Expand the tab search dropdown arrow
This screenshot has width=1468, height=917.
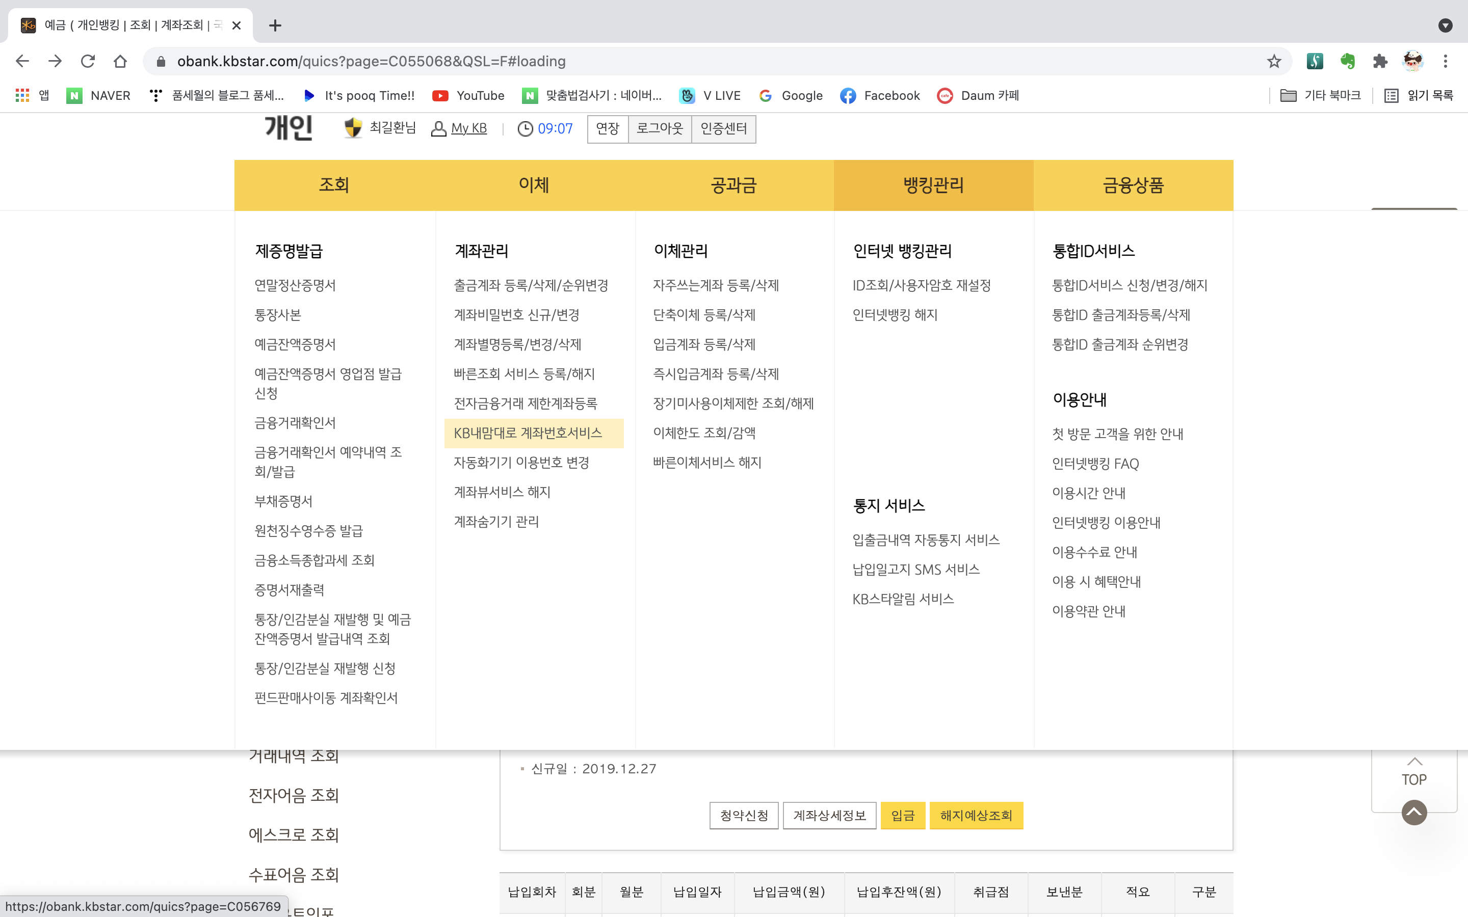1445,25
